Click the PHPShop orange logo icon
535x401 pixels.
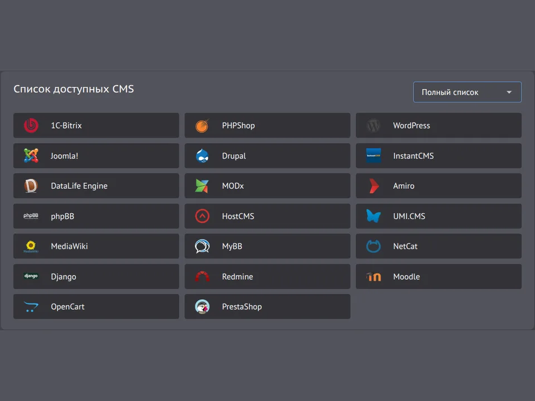[202, 125]
